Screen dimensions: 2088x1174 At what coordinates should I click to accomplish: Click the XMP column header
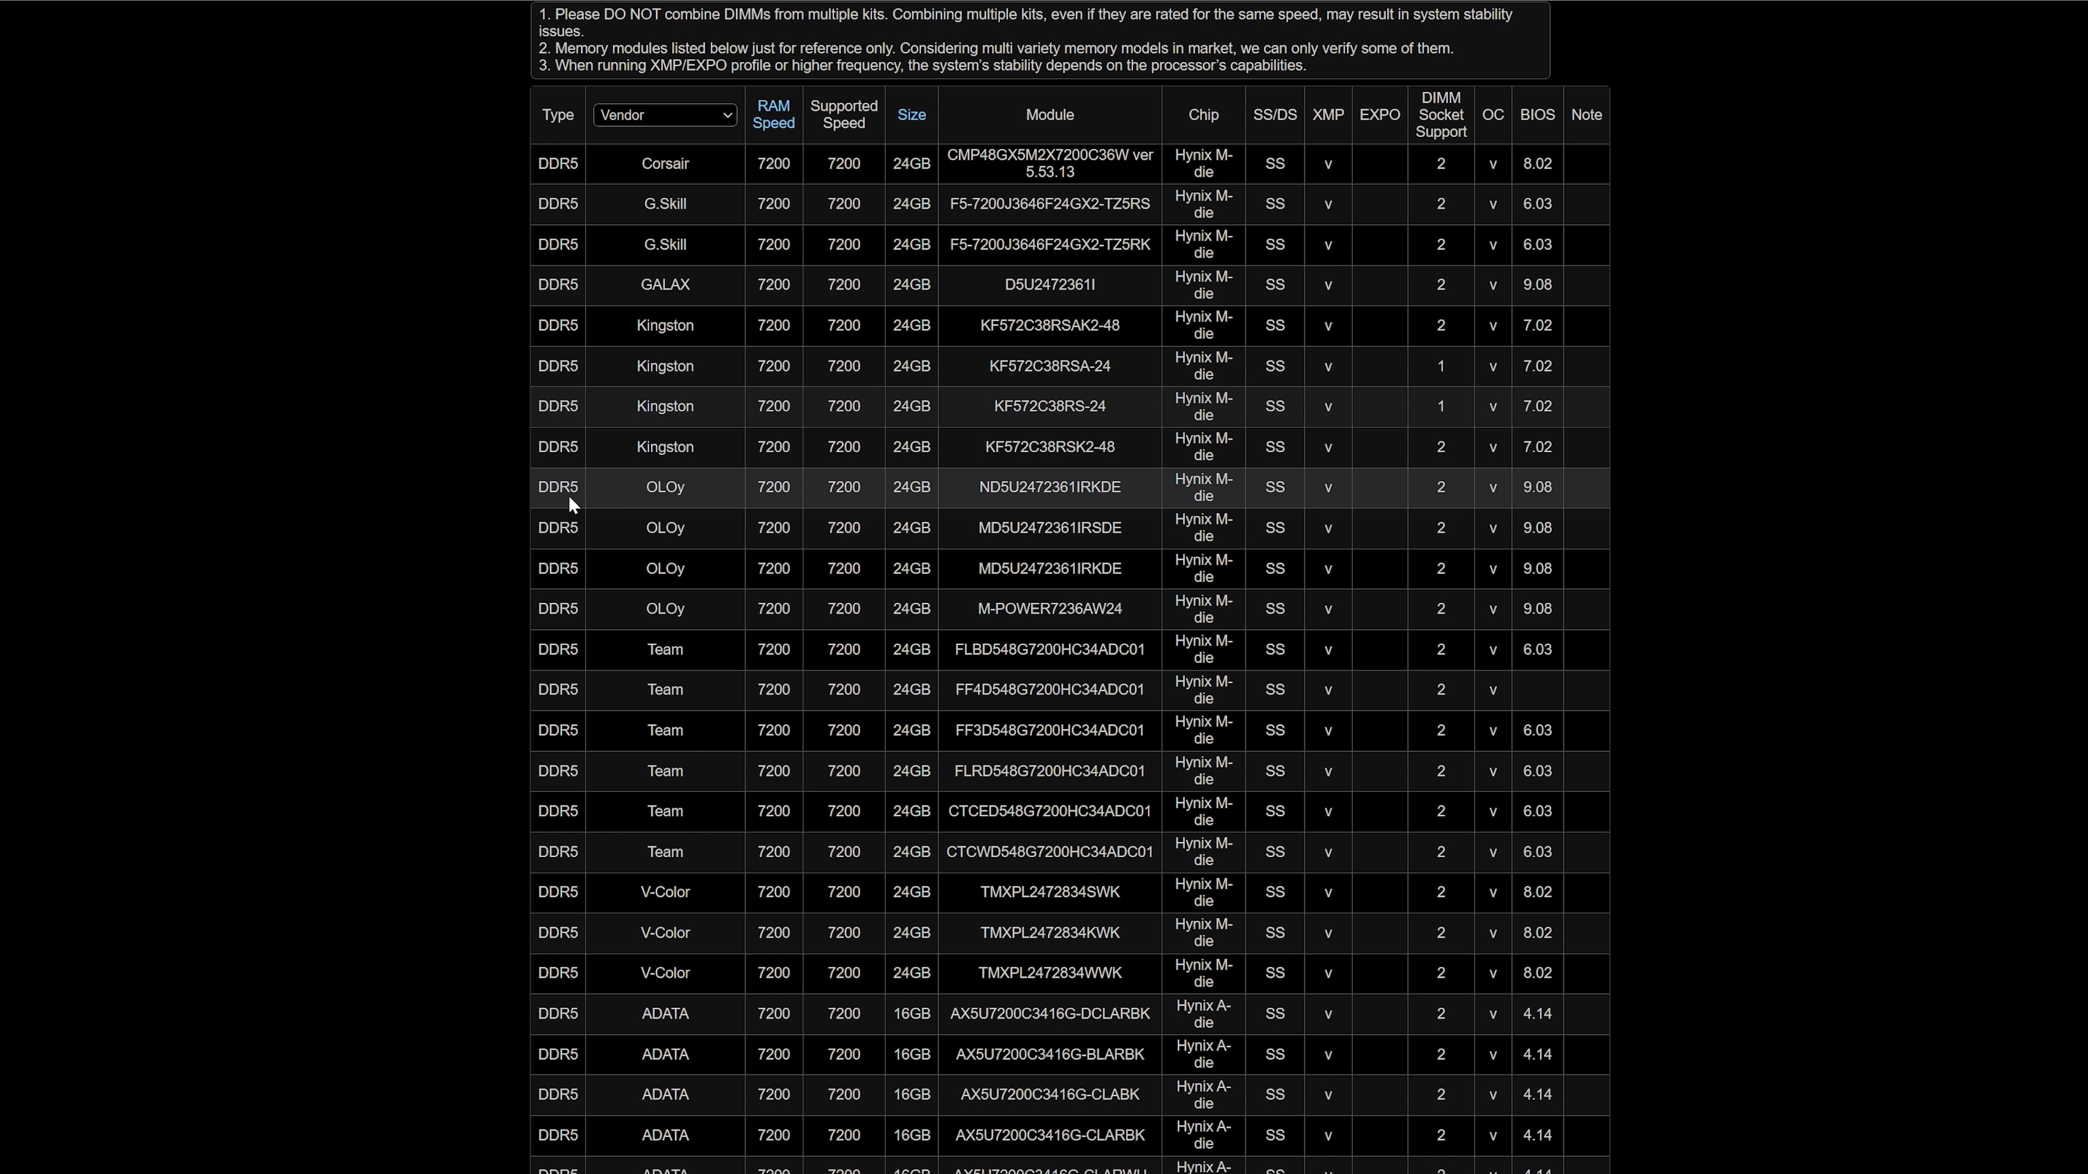click(x=1328, y=115)
